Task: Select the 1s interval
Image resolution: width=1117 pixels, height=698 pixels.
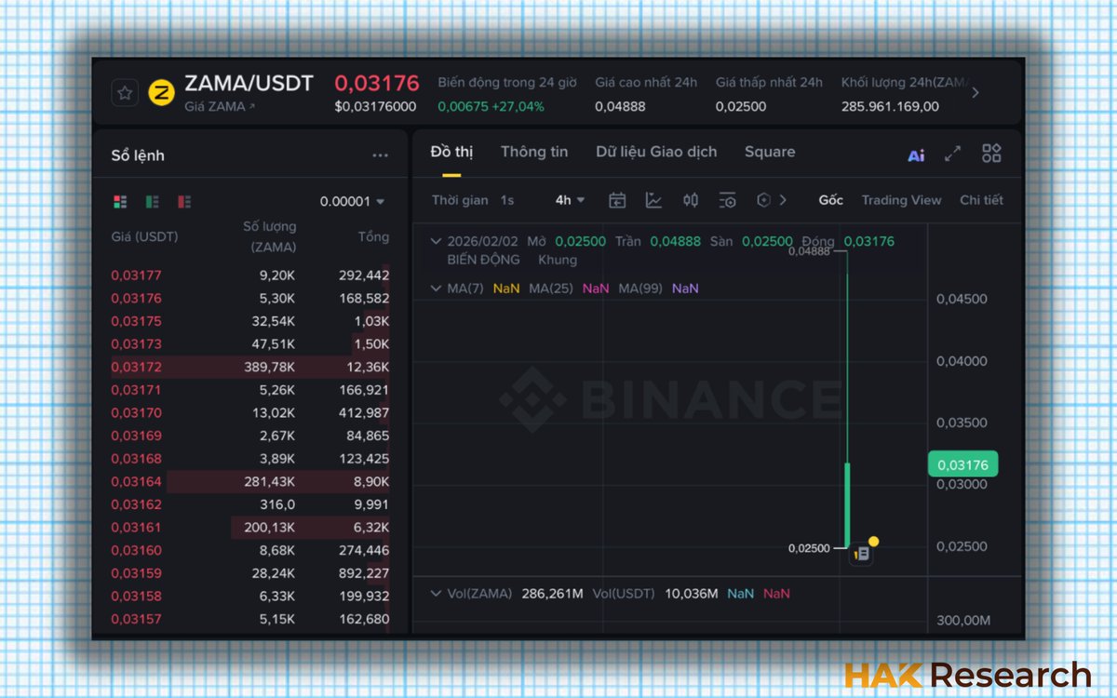Action: tap(507, 200)
